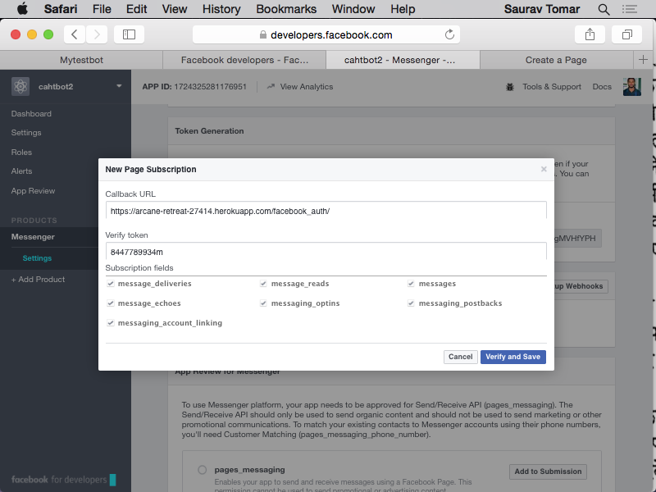Click the Cancel button in dialog

click(x=460, y=357)
